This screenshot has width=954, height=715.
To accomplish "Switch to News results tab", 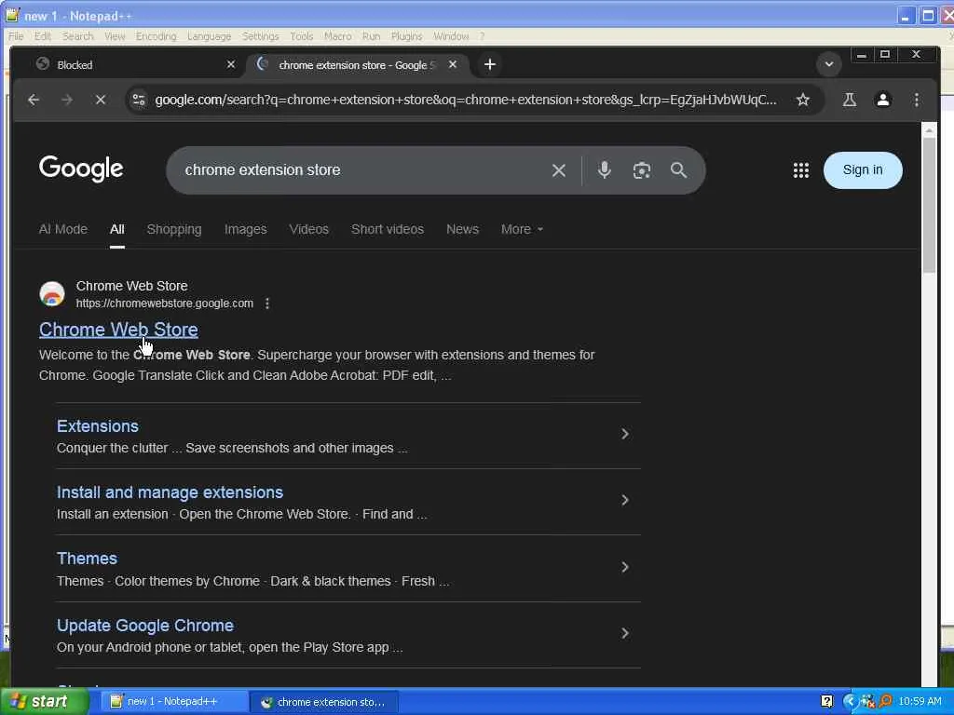I will pyautogui.click(x=462, y=229).
